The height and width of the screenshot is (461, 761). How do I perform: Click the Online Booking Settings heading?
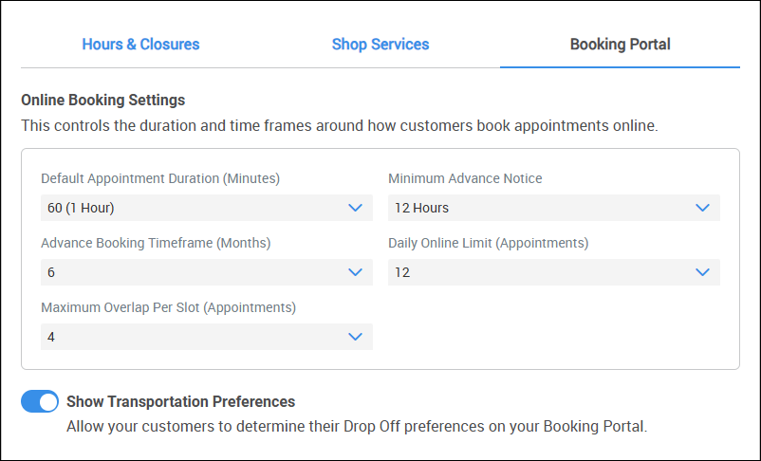tap(102, 100)
